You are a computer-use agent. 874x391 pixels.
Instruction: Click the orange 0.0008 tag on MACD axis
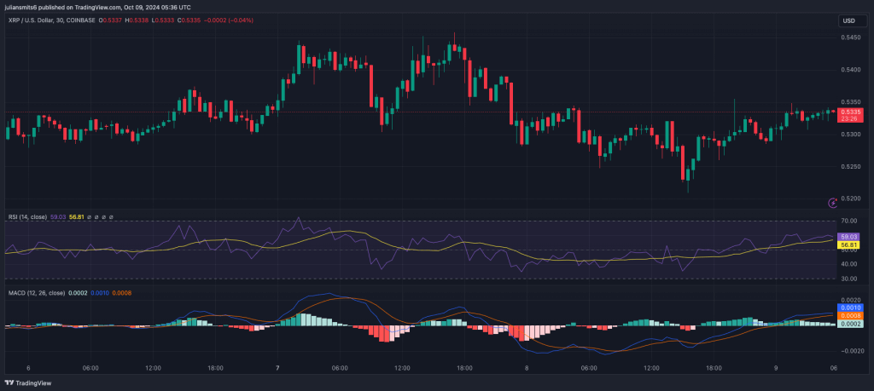pos(849,315)
